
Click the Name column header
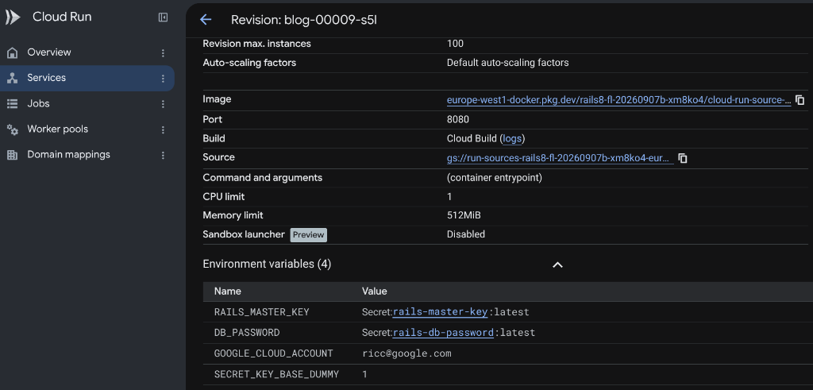(x=228, y=291)
